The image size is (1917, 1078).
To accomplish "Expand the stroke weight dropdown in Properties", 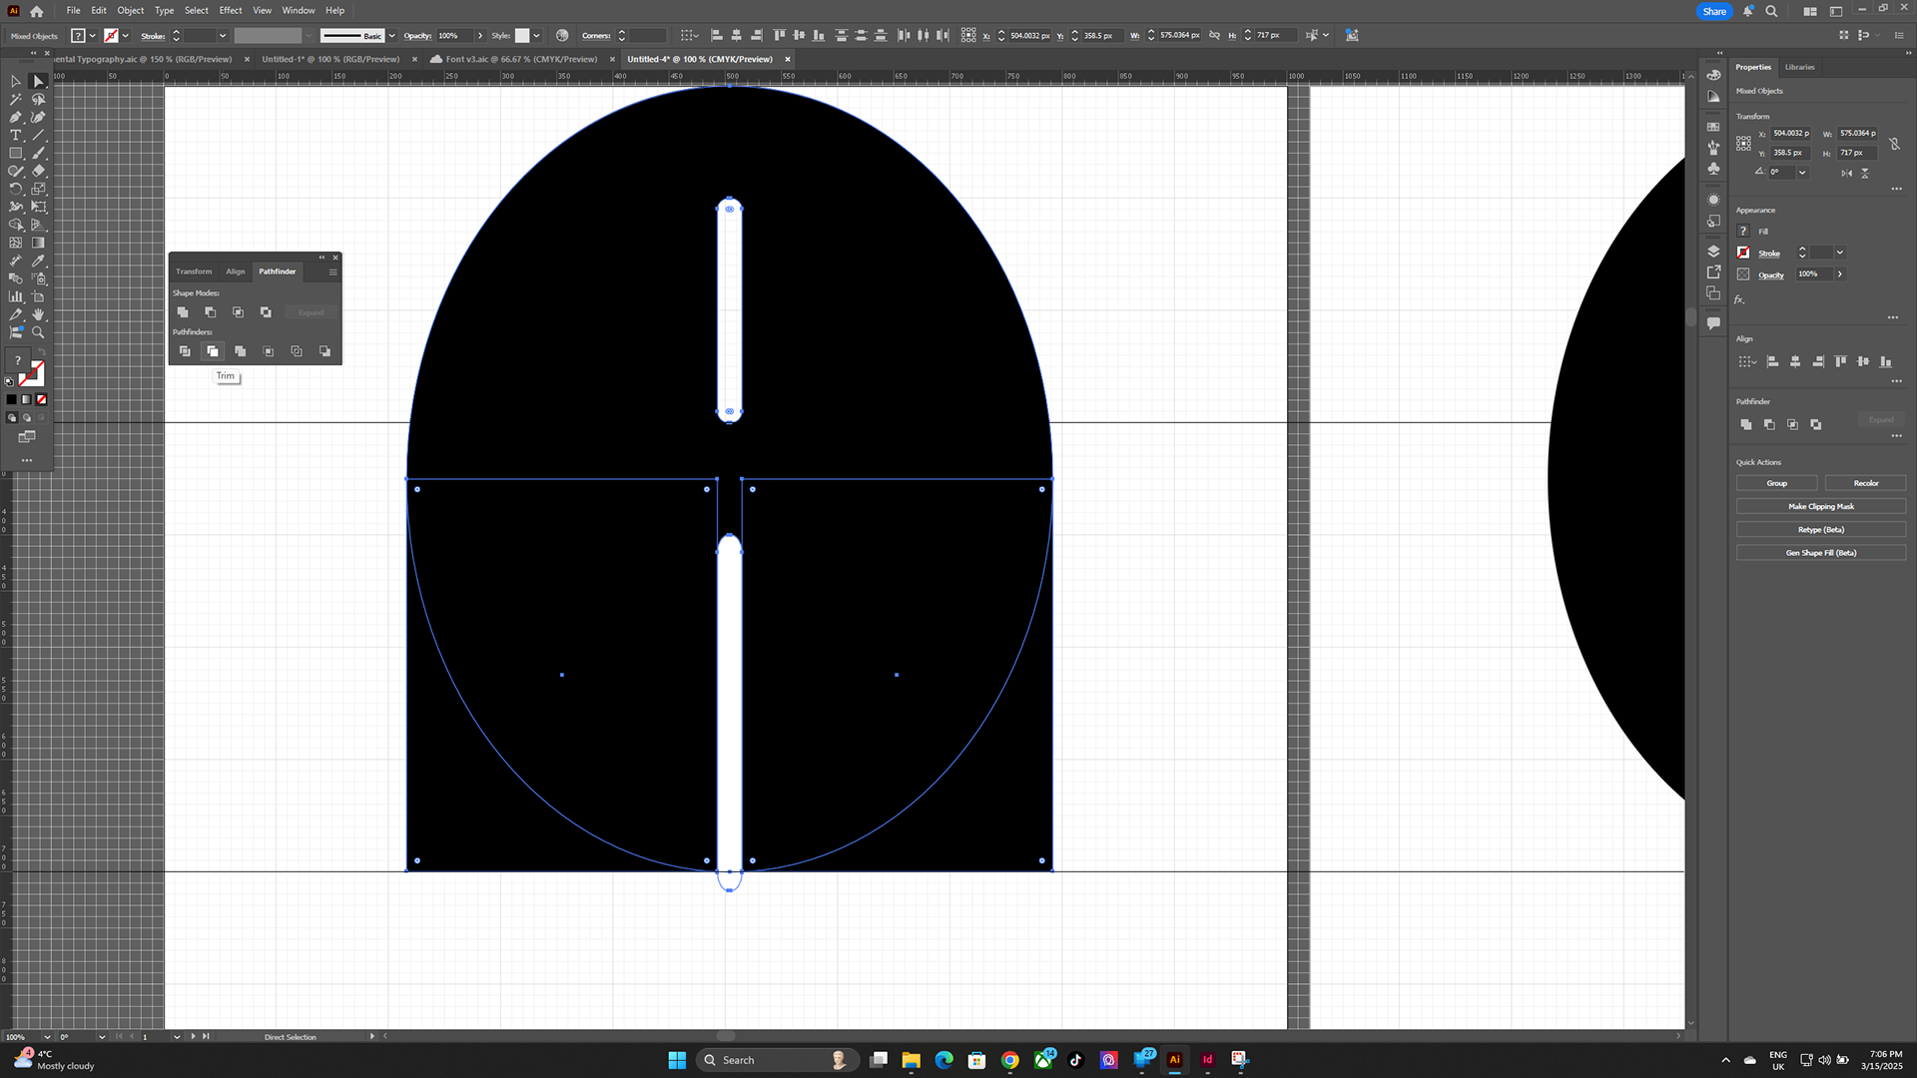I will (1840, 253).
